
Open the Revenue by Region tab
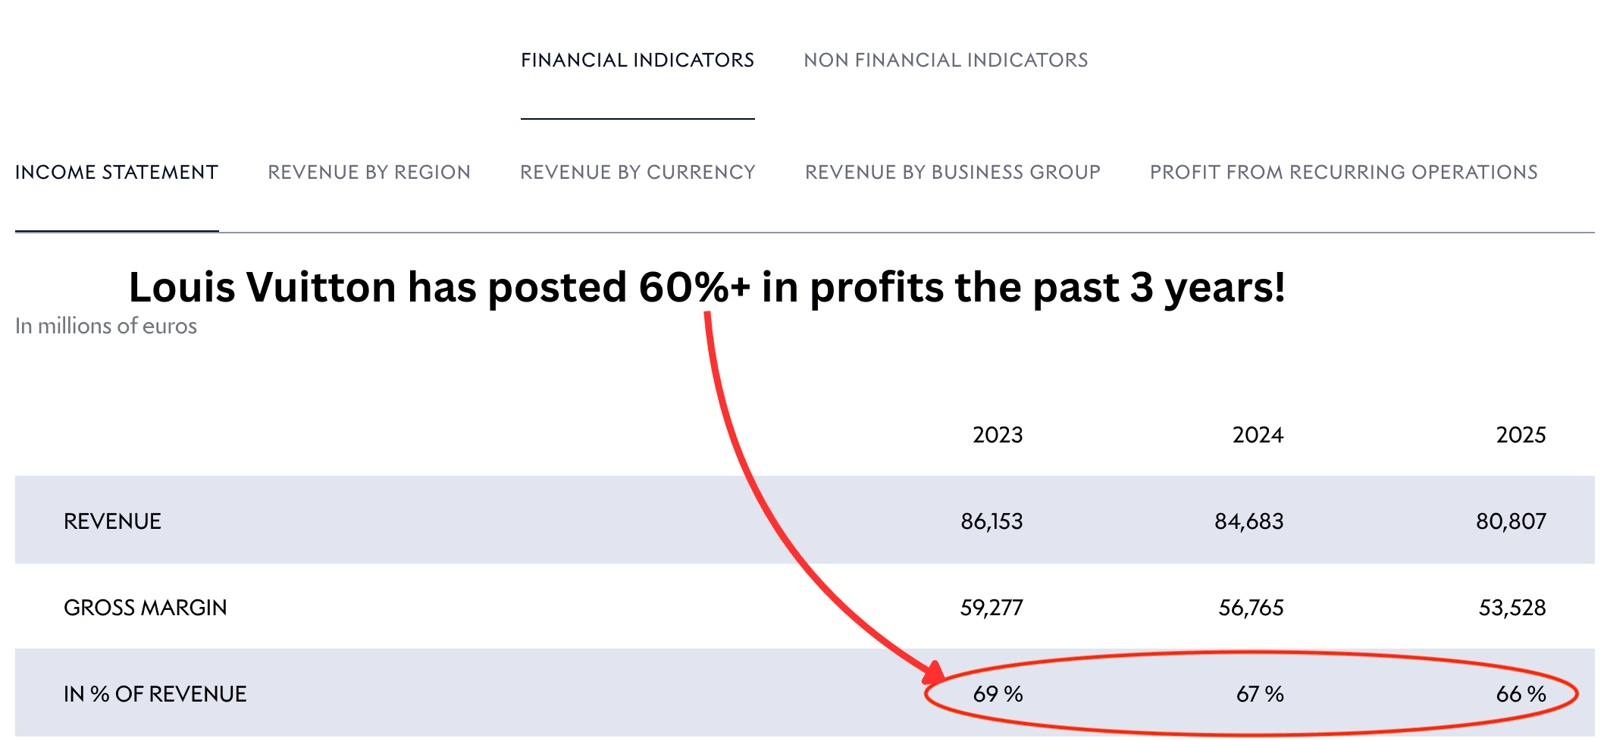(x=369, y=173)
